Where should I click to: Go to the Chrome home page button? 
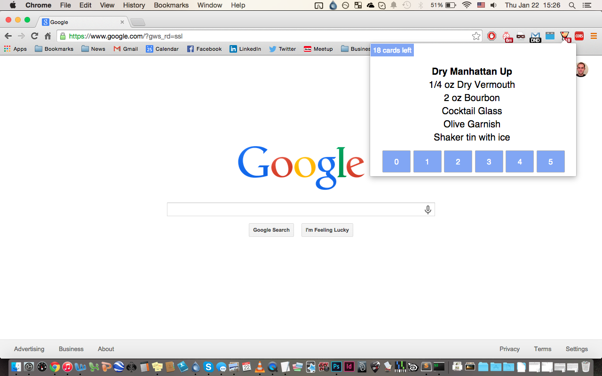coord(48,36)
